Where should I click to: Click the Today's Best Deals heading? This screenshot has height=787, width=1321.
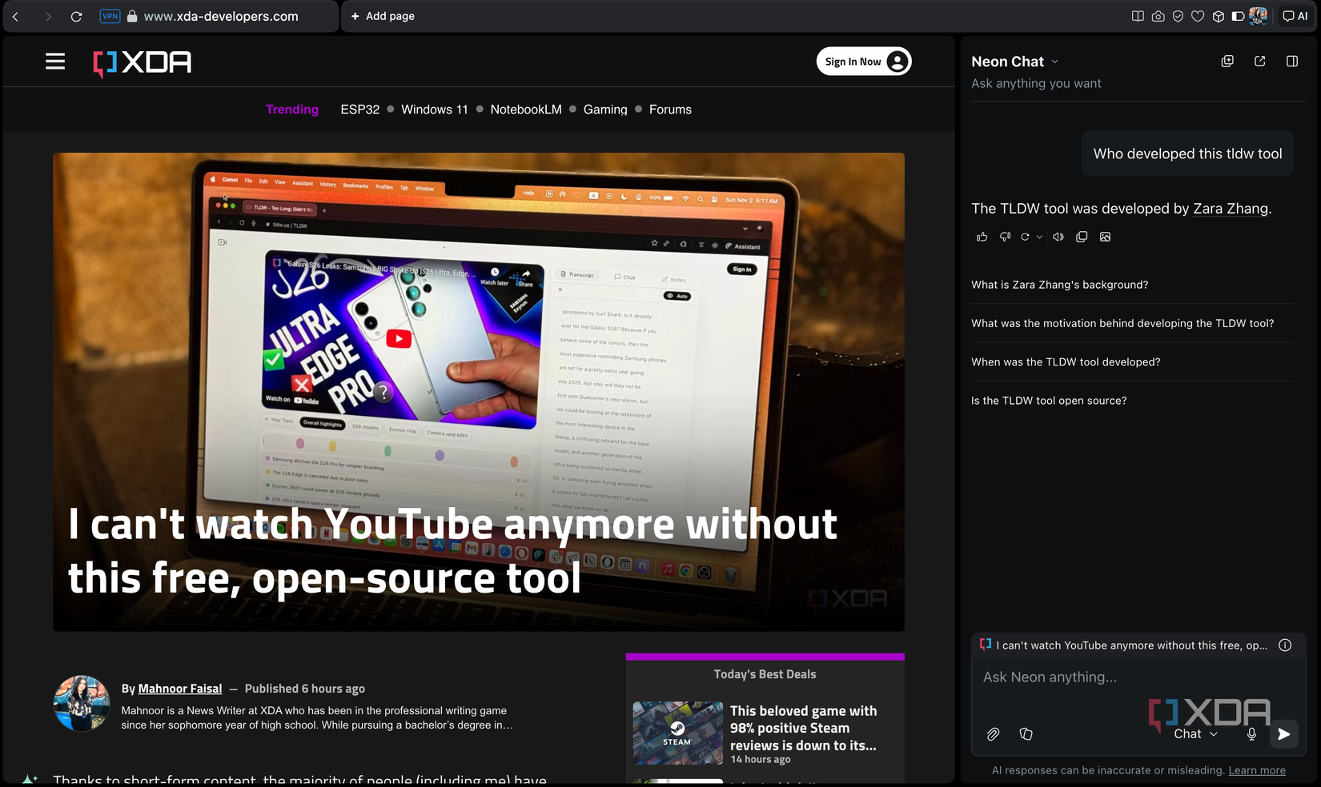tap(765, 674)
